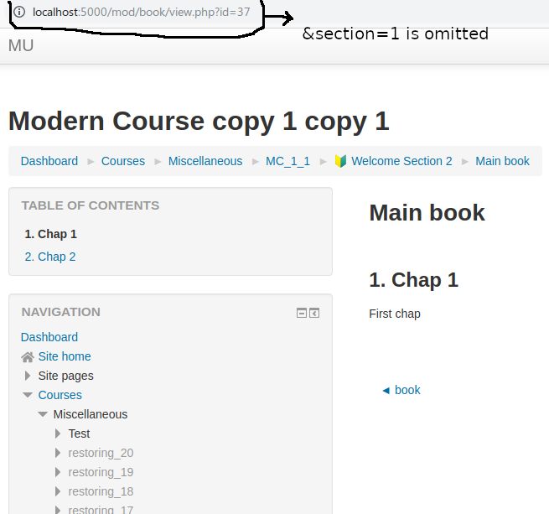Click the Main book heading

427,213
